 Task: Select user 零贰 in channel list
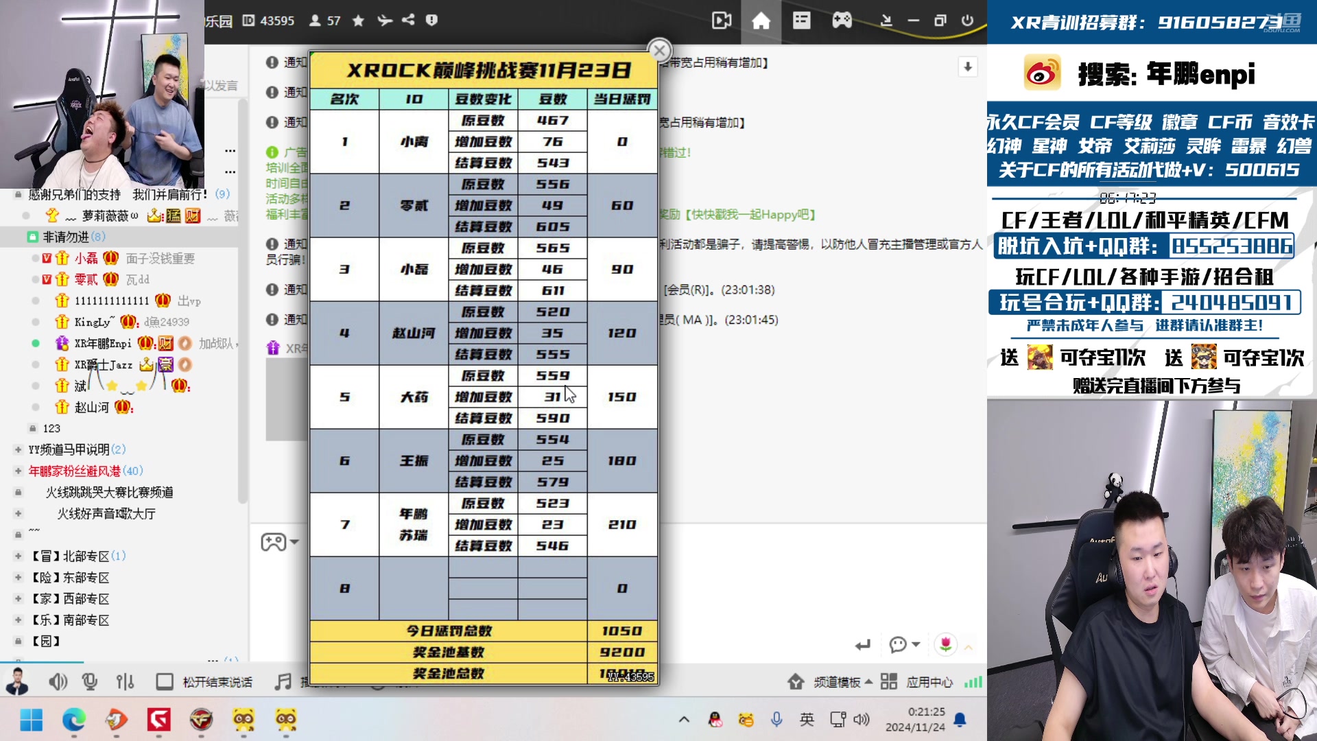pyautogui.click(x=86, y=279)
